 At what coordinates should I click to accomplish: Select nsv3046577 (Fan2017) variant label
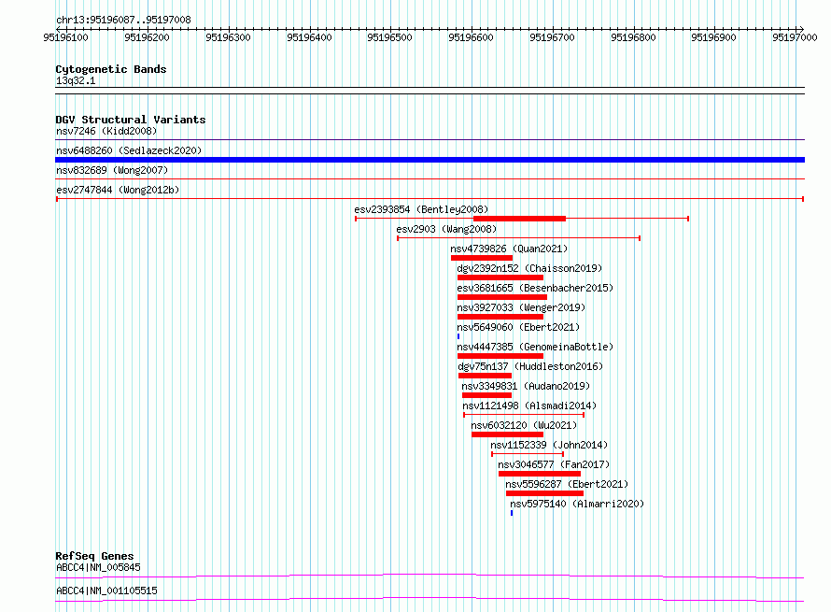coord(554,464)
